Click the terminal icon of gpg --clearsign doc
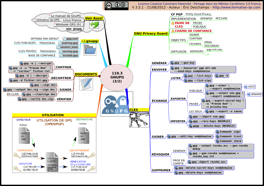Screen dimensions: 264x186 (24, 94)
